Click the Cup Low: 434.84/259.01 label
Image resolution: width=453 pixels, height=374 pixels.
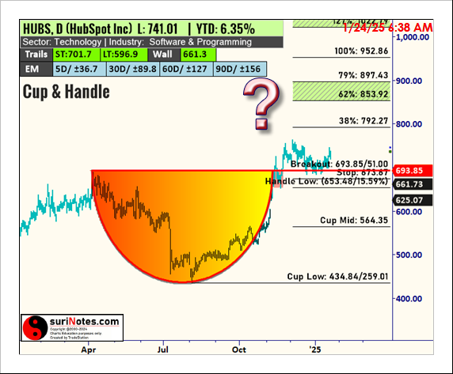(x=337, y=277)
